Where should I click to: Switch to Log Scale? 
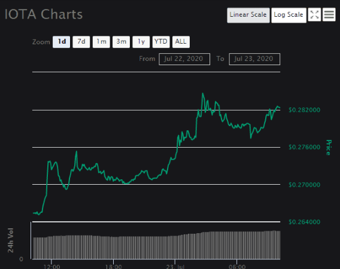pyautogui.click(x=289, y=15)
